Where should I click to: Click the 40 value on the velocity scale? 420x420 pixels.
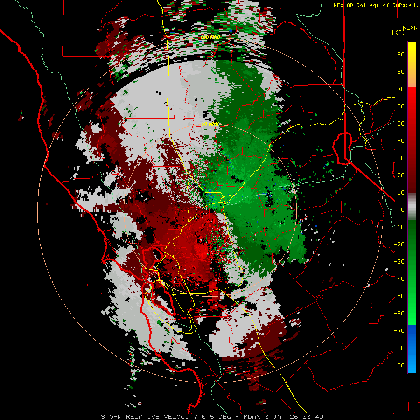tap(401, 141)
